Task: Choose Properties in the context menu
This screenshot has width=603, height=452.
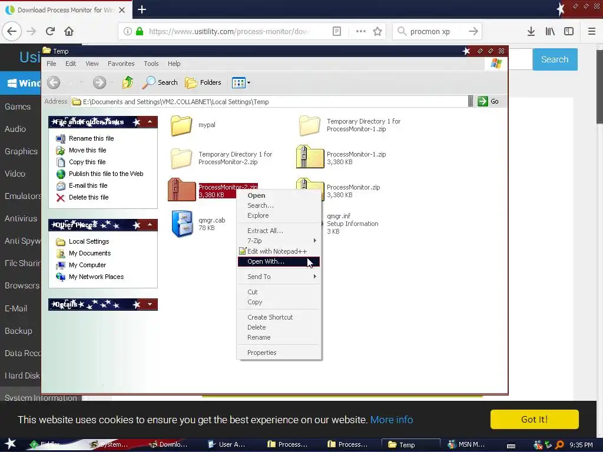Action: click(279, 353)
